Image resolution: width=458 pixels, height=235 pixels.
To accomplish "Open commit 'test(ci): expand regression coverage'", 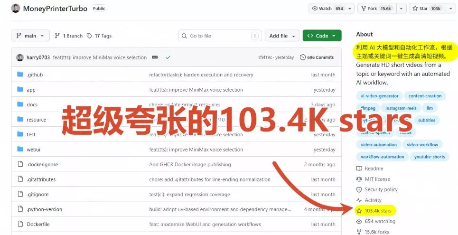I will (189, 194).
